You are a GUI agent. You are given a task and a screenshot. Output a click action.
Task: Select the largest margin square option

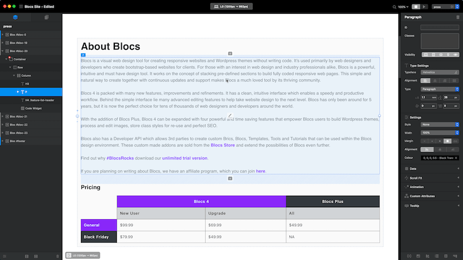pyautogui.click(x=447, y=141)
